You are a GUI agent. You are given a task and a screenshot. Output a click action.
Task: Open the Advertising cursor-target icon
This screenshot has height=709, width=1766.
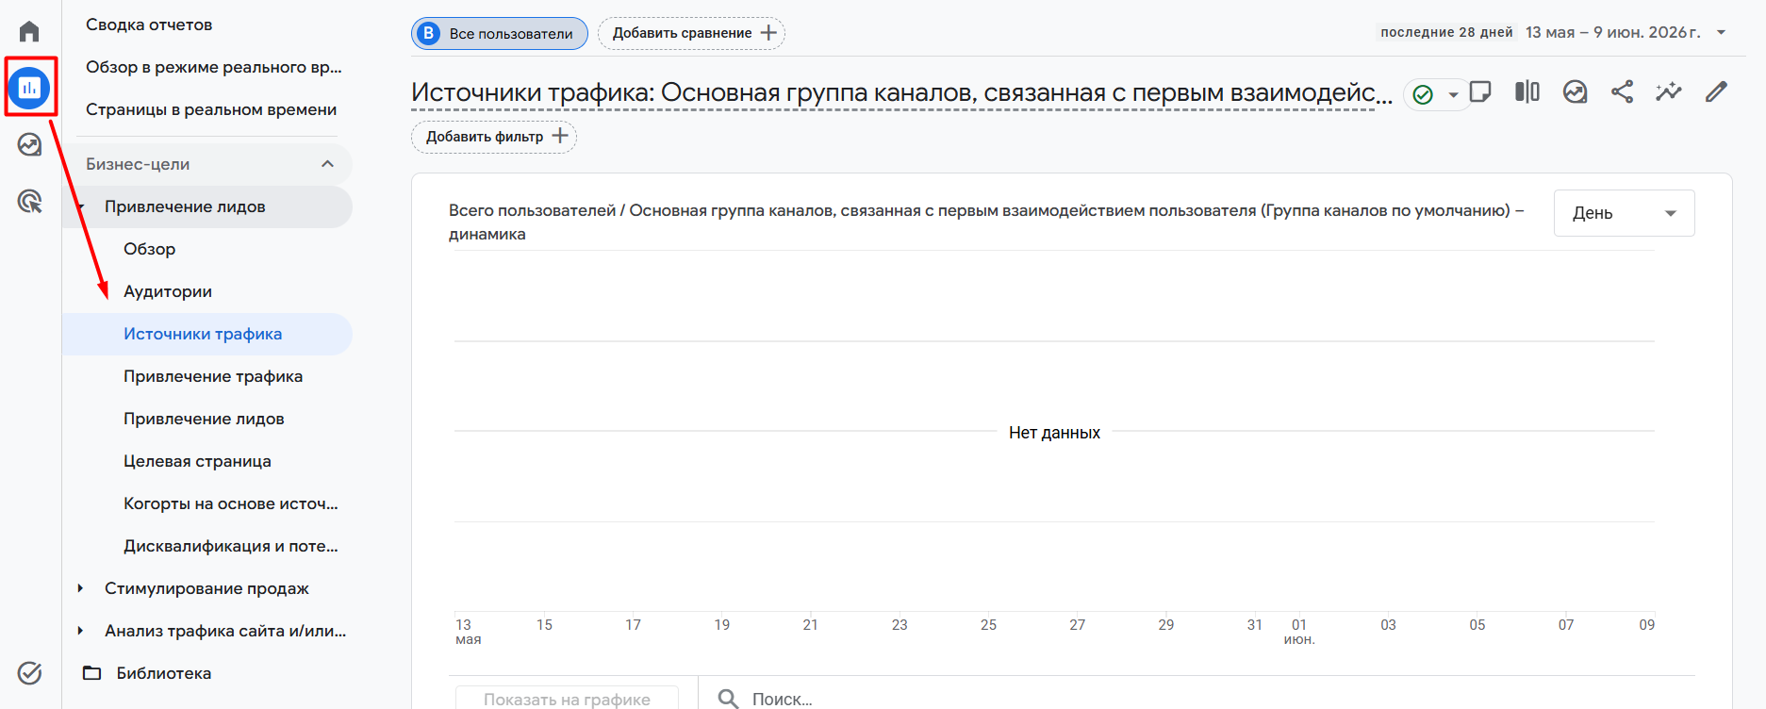click(29, 201)
